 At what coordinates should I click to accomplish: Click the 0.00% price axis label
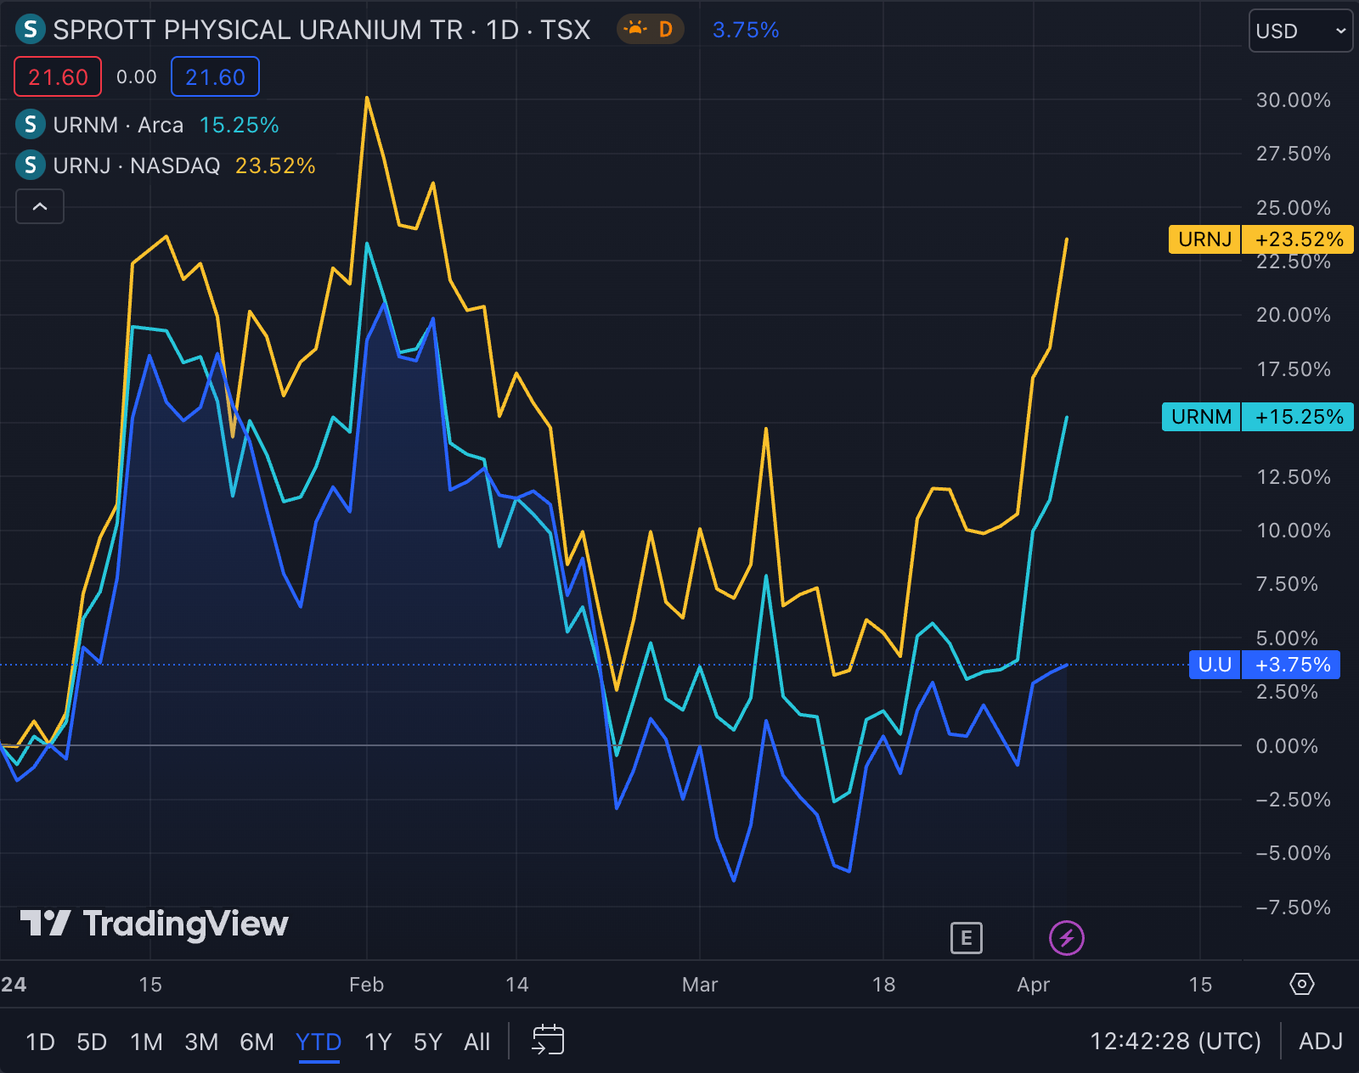point(1287,746)
